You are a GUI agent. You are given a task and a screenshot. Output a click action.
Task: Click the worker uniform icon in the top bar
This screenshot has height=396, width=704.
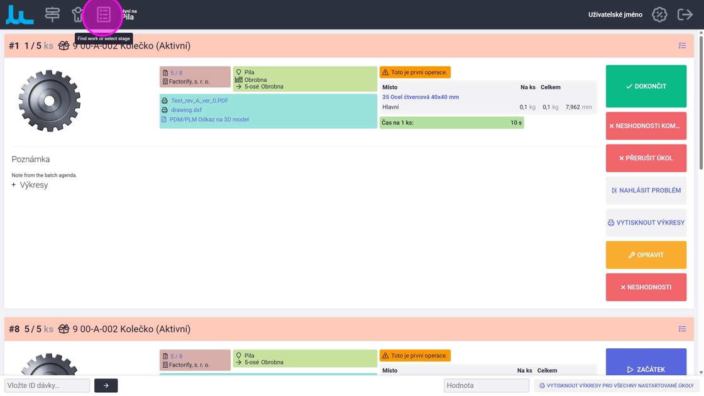tap(78, 14)
